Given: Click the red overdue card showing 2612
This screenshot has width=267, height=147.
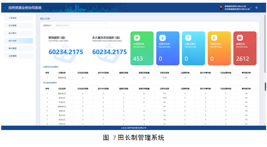Looking at the screenshot, I should pyautogui.click(x=245, y=48).
